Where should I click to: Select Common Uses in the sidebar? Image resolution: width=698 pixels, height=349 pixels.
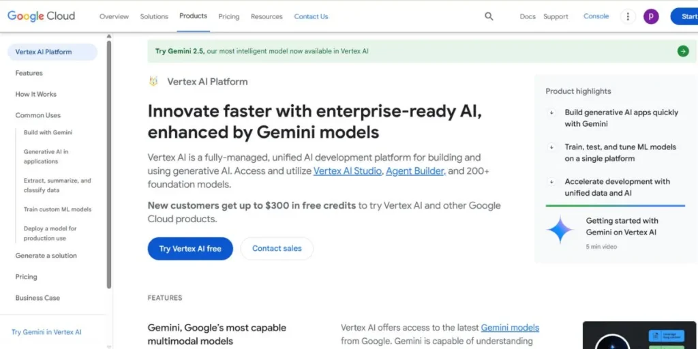point(38,115)
